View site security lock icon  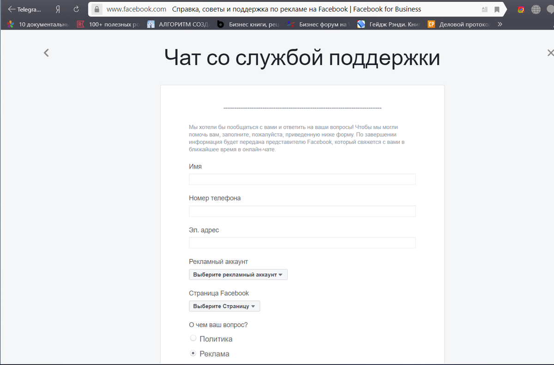pos(96,9)
